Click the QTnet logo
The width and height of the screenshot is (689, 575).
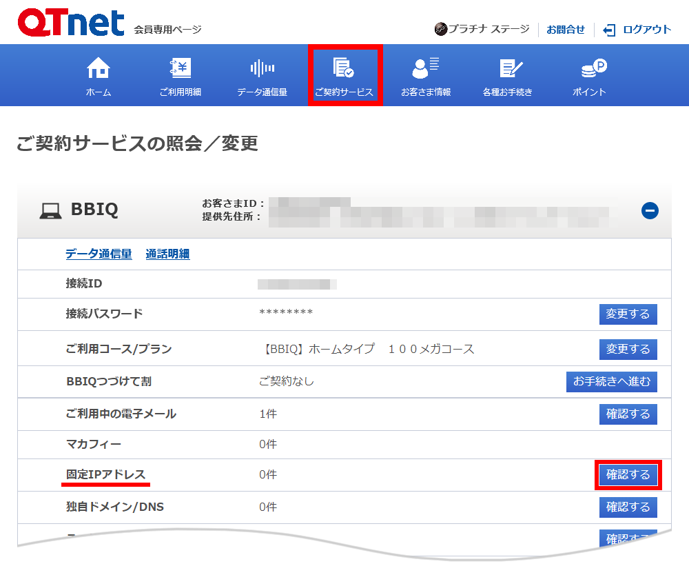tap(71, 23)
